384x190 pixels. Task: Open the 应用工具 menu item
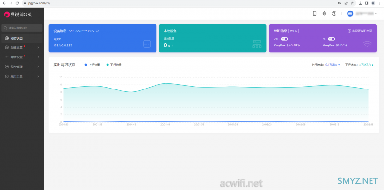(22, 76)
